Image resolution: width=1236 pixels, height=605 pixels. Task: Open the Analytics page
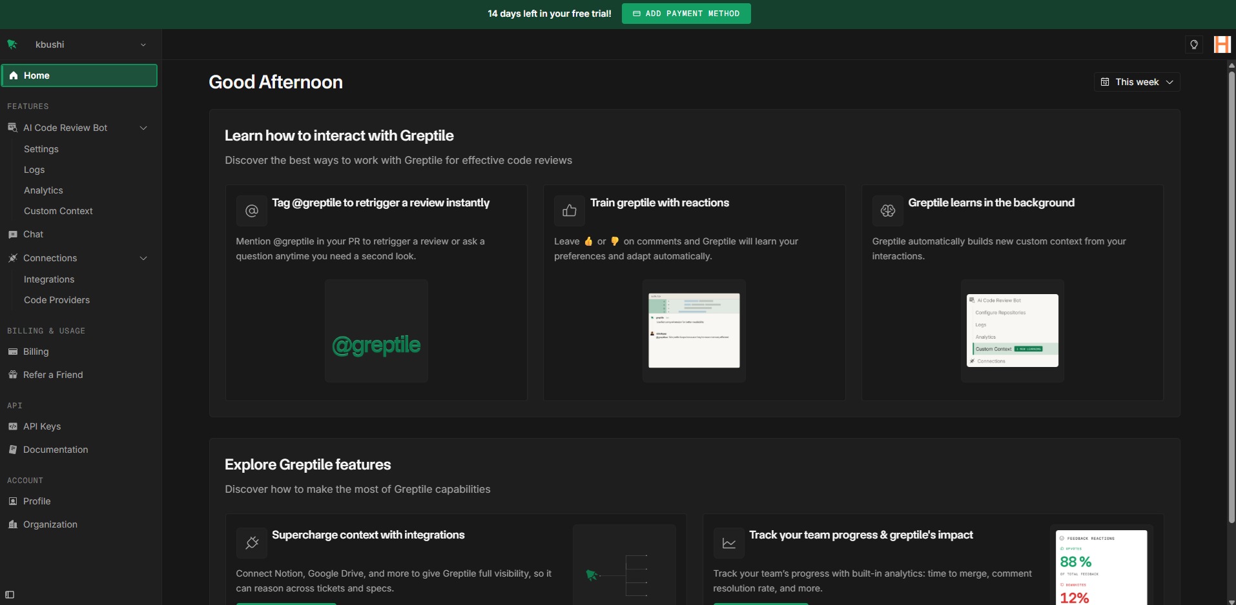[43, 190]
